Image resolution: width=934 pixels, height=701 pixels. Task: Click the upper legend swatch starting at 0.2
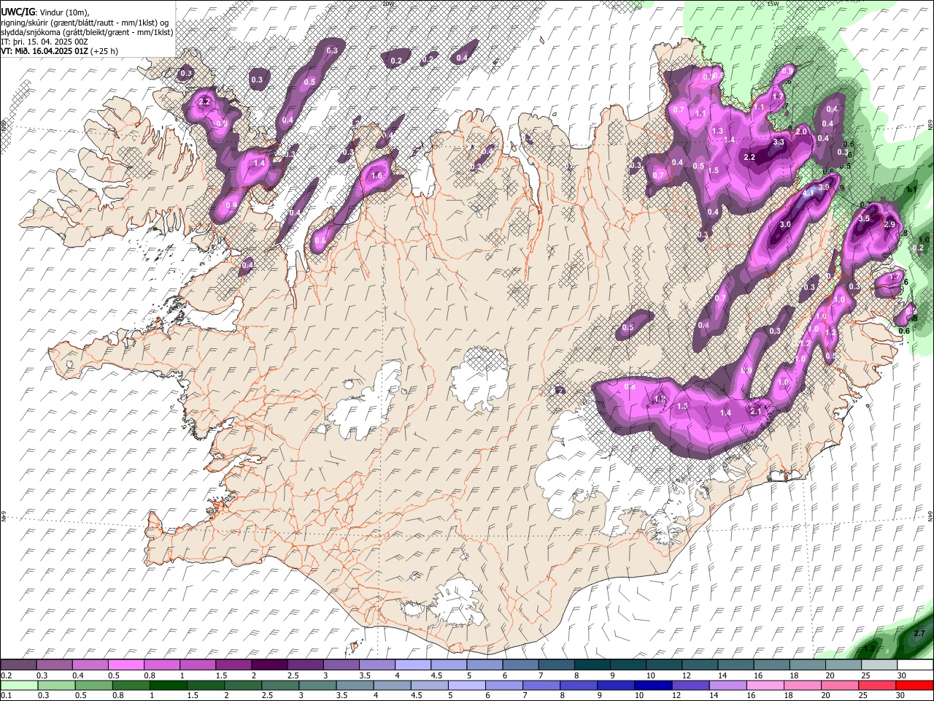(18, 665)
